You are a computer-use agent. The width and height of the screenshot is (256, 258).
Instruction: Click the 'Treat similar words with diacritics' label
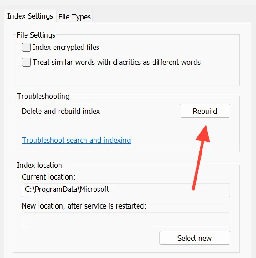point(117,63)
